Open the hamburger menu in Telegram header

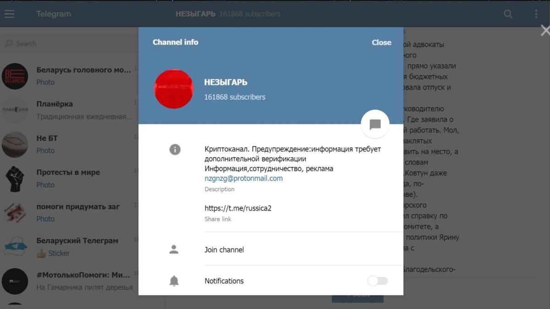(10, 14)
